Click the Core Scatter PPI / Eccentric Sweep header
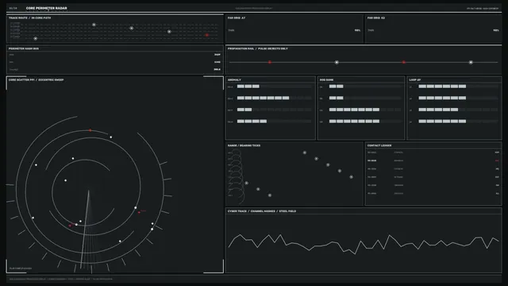 pos(36,79)
